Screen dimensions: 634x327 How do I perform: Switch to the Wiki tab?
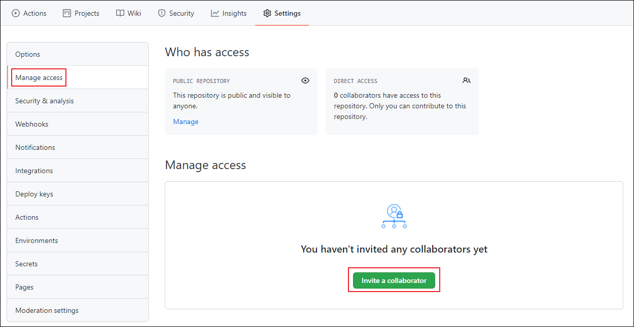(x=128, y=13)
